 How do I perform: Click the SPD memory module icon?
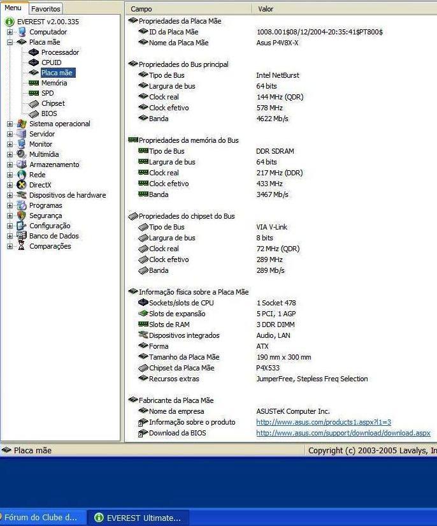point(34,93)
